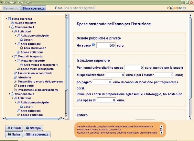Click the Assicurazioni e contributi icon
This screenshot has width=194, height=141.
point(16,73)
